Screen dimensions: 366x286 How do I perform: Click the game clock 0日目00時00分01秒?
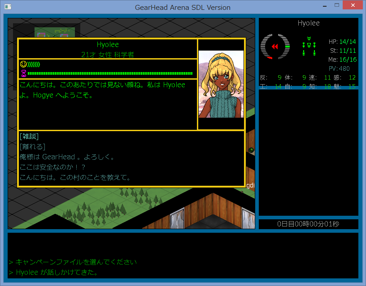click(308, 224)
